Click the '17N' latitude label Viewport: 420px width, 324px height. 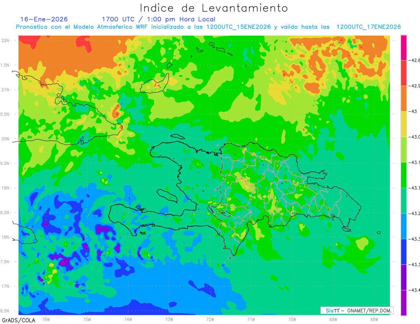(6, 286)
